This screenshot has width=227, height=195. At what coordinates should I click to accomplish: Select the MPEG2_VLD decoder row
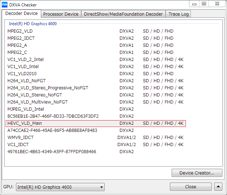(x=95, y=31)
